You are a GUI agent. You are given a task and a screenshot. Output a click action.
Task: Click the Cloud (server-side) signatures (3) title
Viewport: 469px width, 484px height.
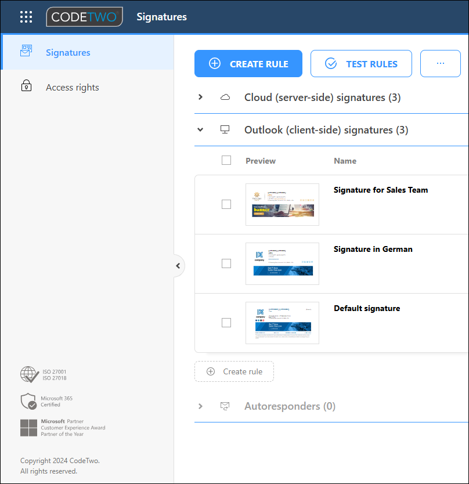(322, 97)
